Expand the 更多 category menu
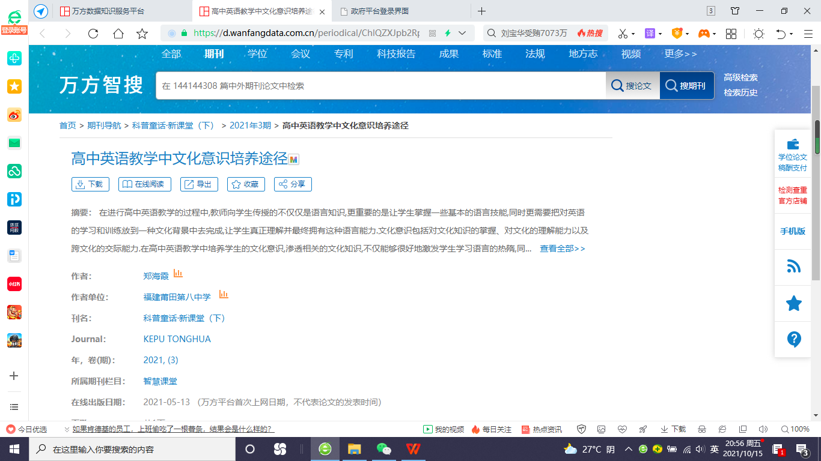Screen dimensions: 821x461 click(680, 54)
